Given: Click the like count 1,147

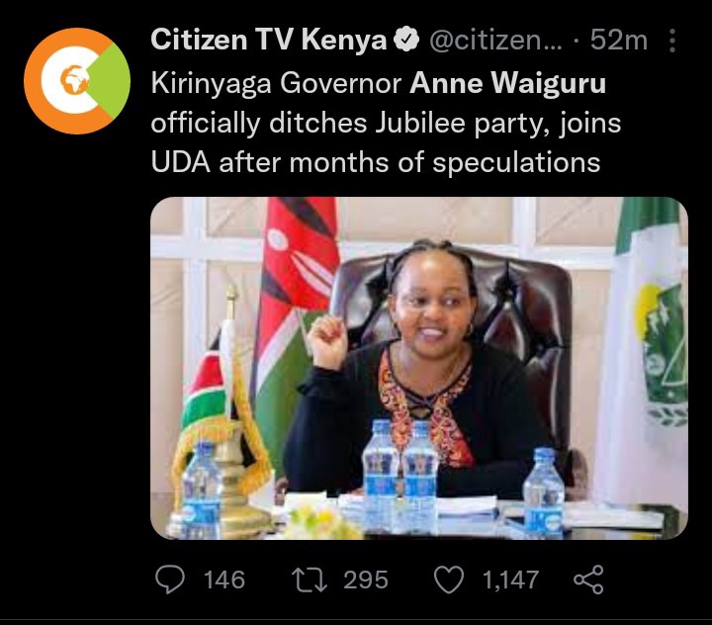Looking at the screenshot, I should point(510,580).
